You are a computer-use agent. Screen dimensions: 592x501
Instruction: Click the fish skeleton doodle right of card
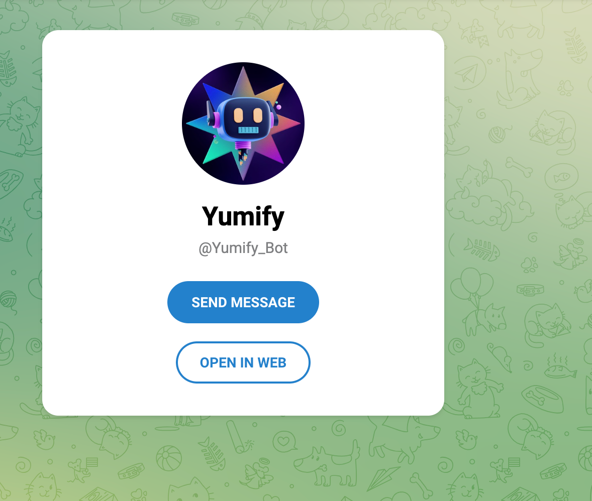click(481, 249)
